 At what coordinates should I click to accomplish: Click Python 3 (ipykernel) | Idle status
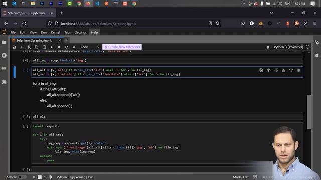pos(75,177)
